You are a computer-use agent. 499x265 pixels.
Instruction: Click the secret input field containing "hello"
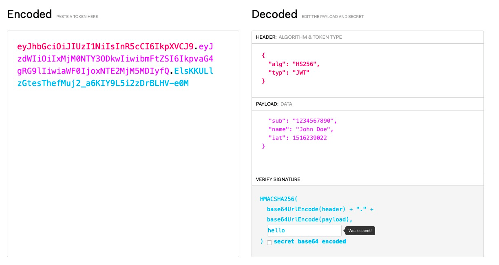pyautogui.click(x=304, y=230)
